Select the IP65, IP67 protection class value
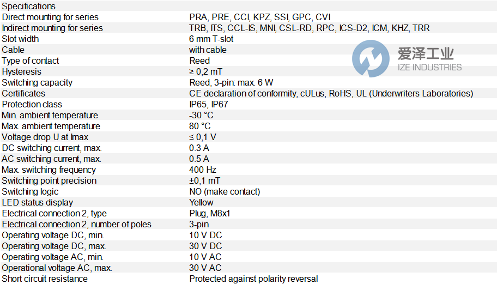 (208, 104)
